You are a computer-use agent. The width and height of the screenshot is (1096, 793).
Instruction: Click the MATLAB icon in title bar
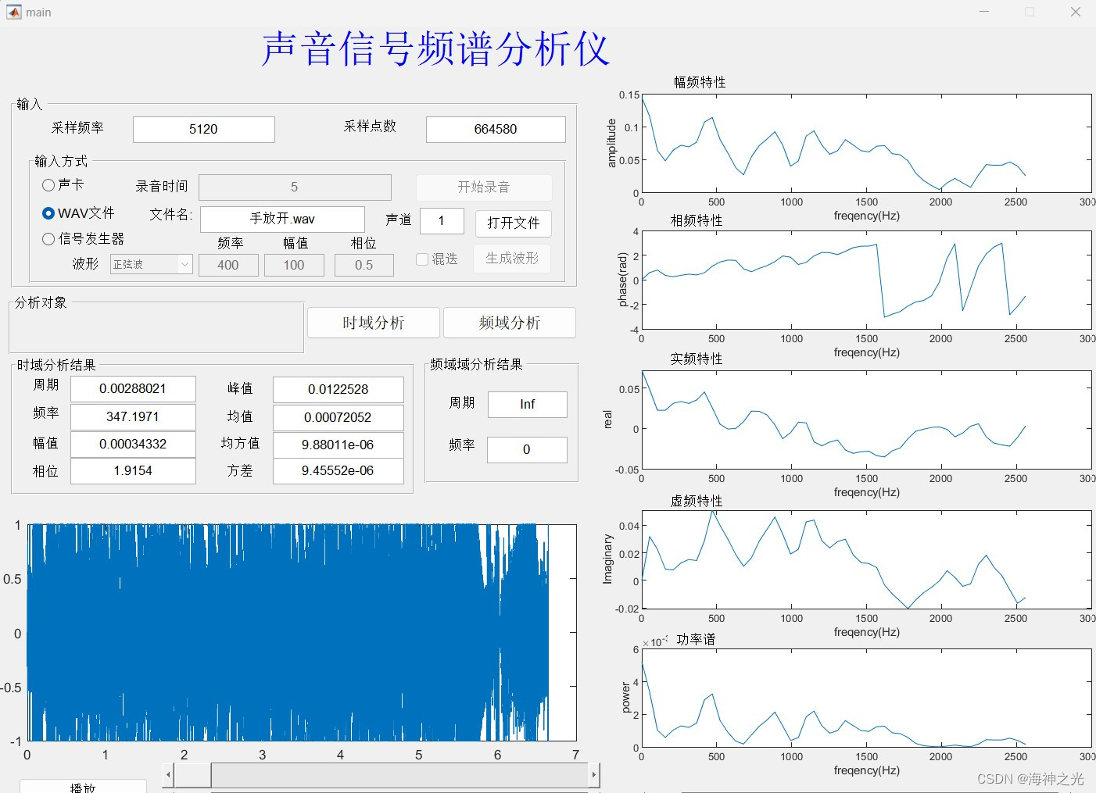tap(14, 12)
